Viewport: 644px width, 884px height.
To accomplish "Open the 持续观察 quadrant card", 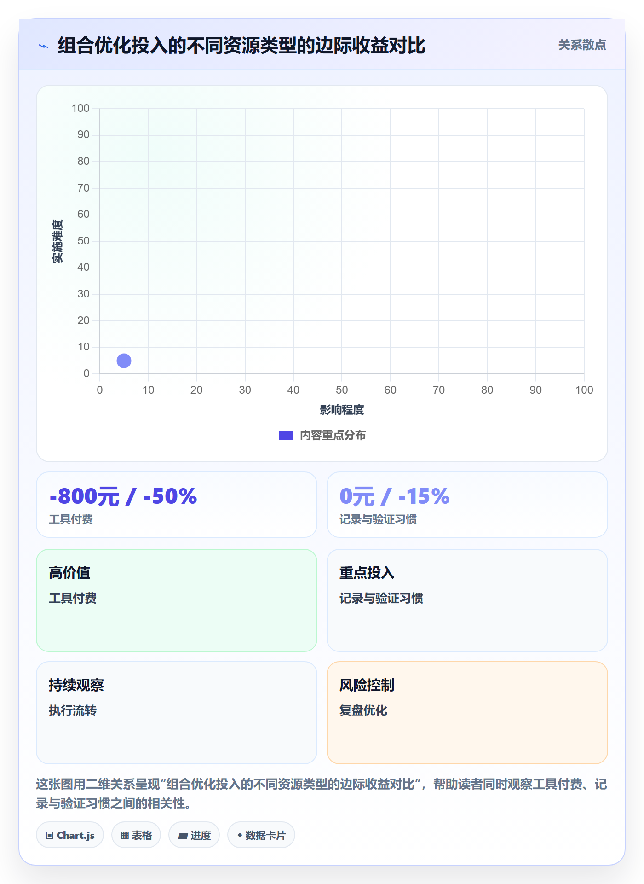I will click(177, 713).
